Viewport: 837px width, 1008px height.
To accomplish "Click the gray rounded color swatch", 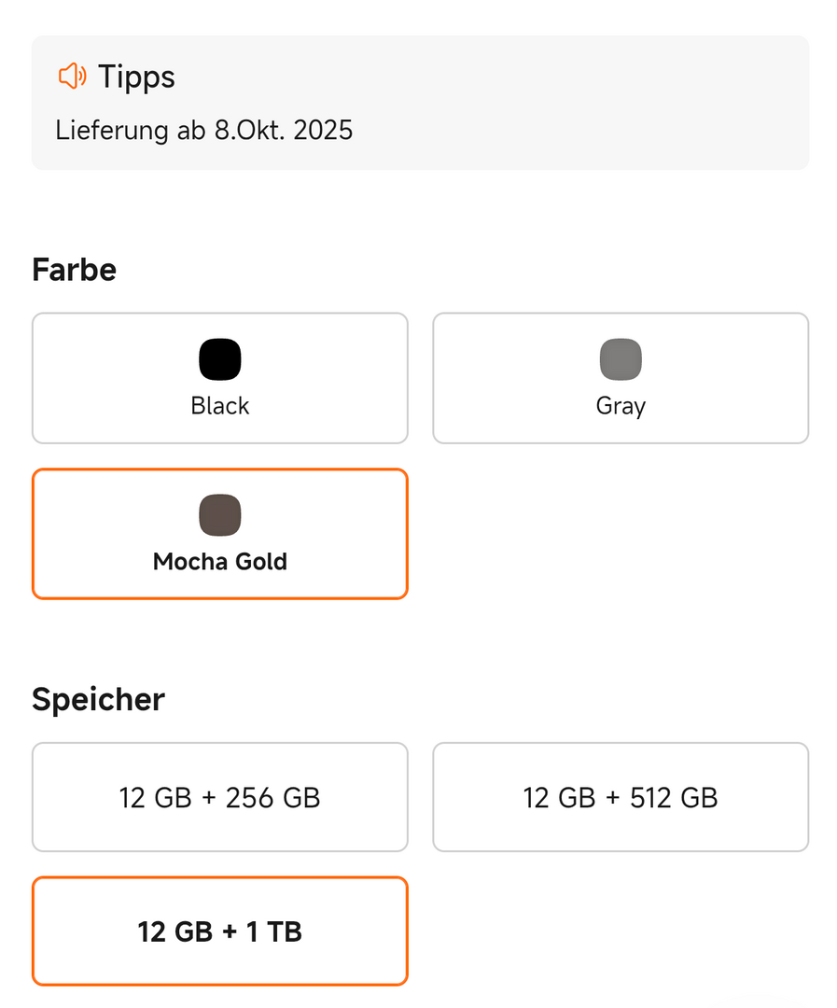I will coord(621,359).
